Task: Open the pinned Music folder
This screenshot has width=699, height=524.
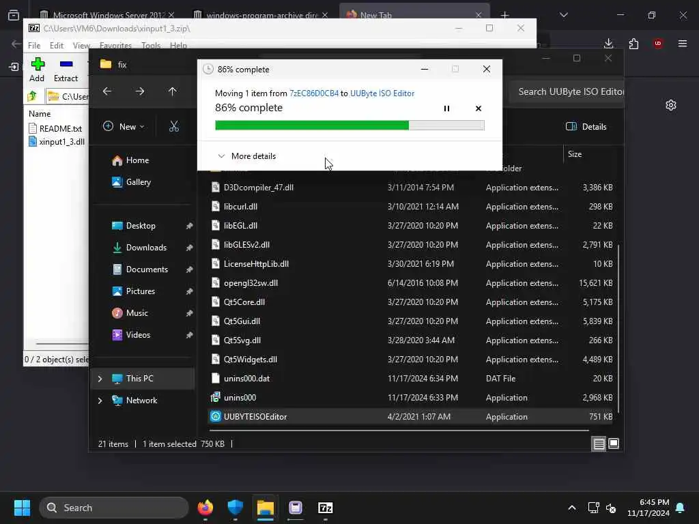Action: coord(137,313)
